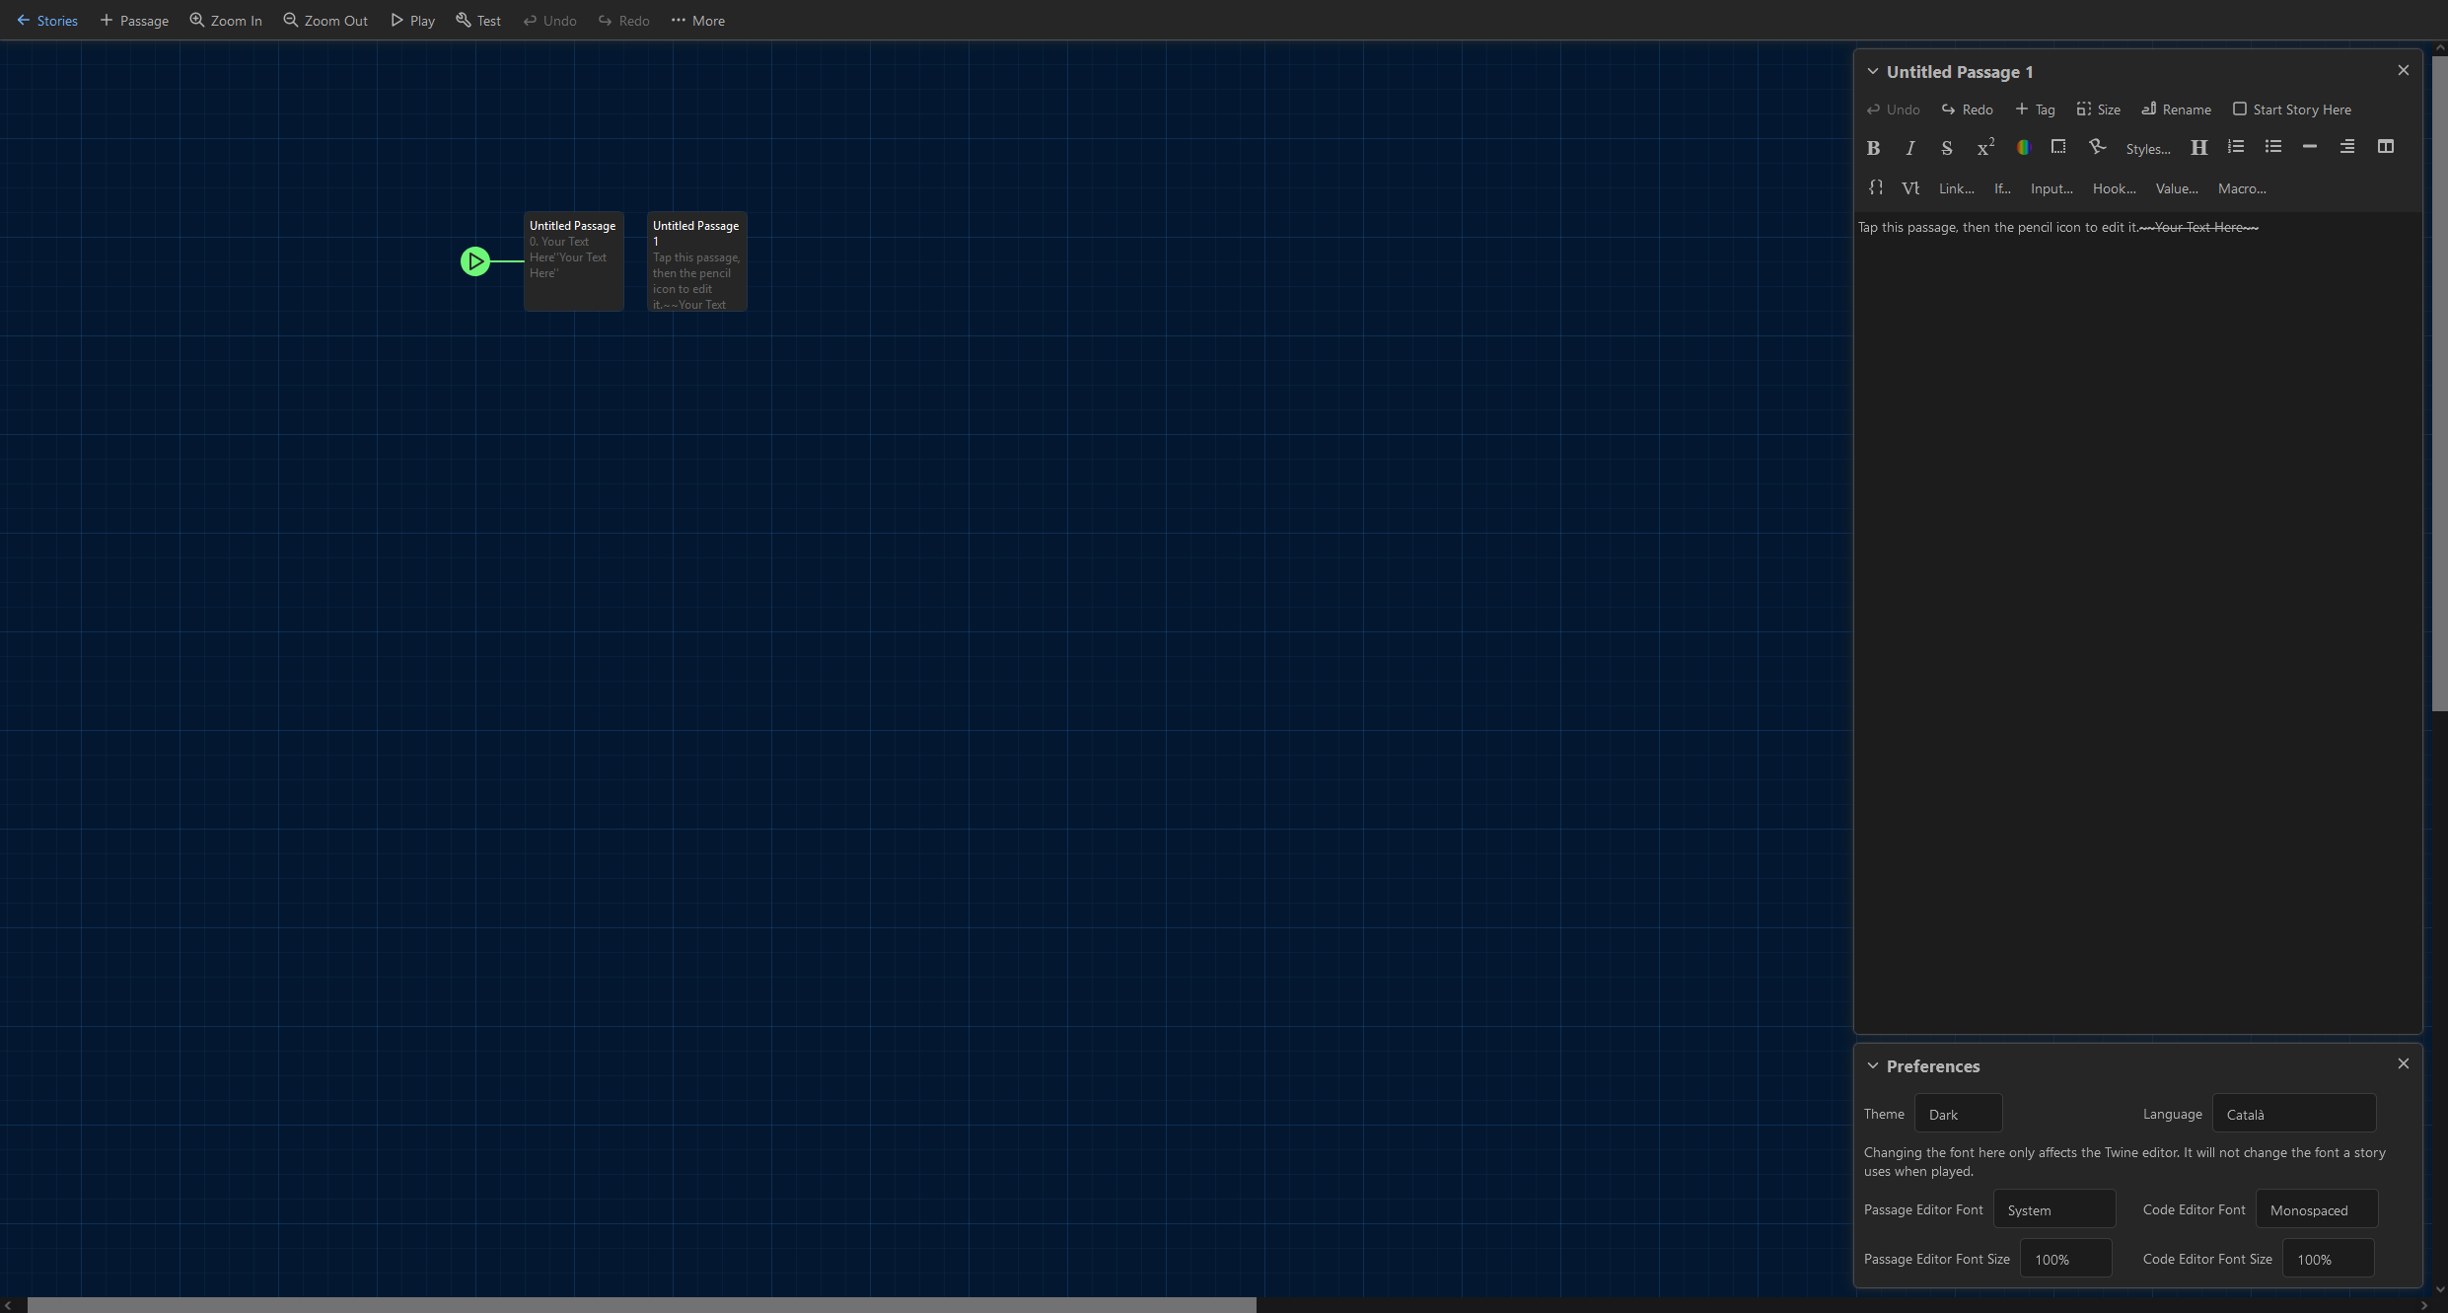This screenshot has width=2448, height=1313.
Task: Click the dotted border style icon
Action: point(2058,147)
